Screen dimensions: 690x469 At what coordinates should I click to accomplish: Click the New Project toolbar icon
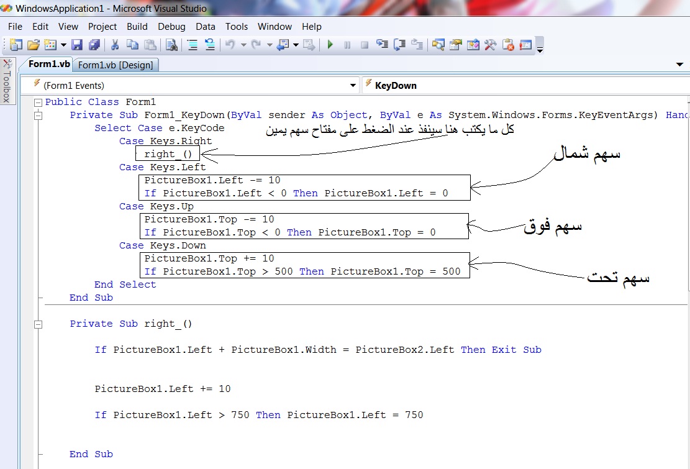tap(16, 45)
